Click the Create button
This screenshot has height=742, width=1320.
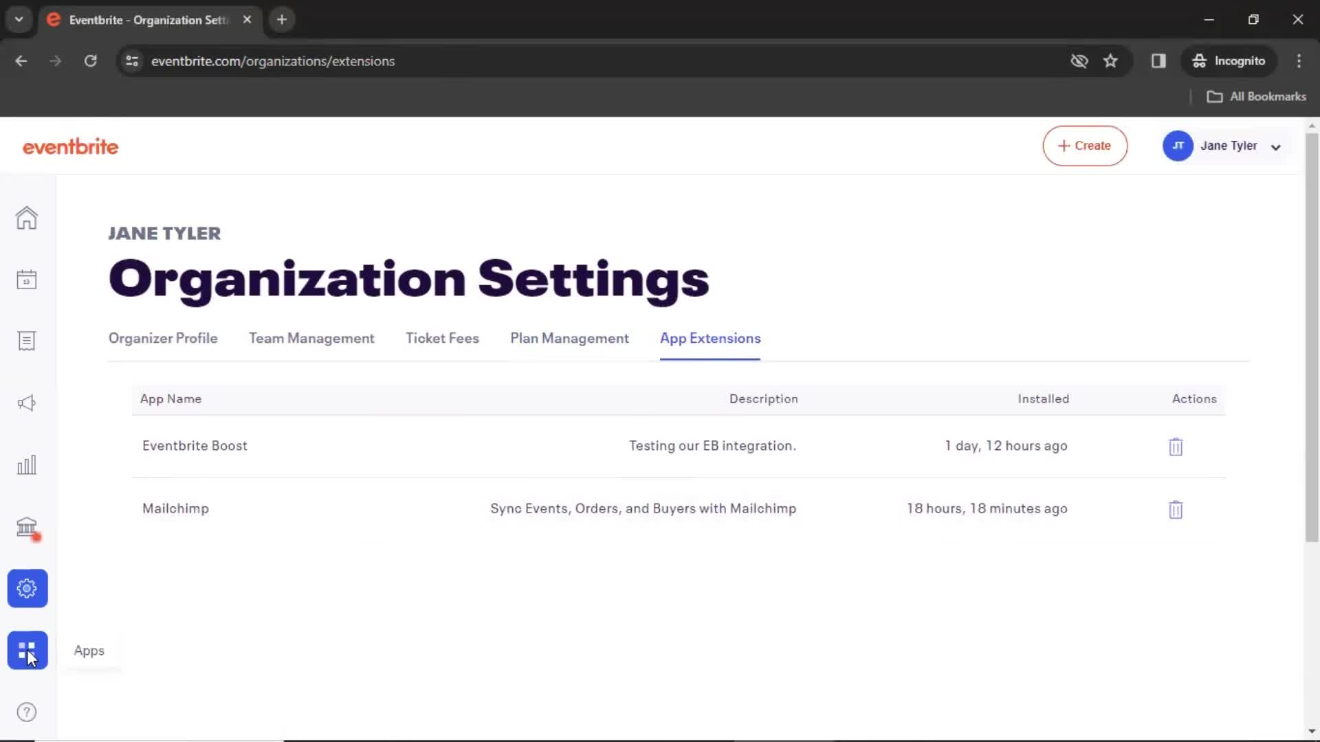pyautogui.click(x=1085, y=146)
